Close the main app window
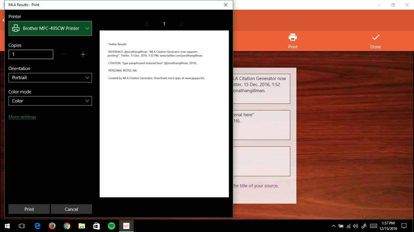This screenshot has width=414, height=232. tap(407, 5)
